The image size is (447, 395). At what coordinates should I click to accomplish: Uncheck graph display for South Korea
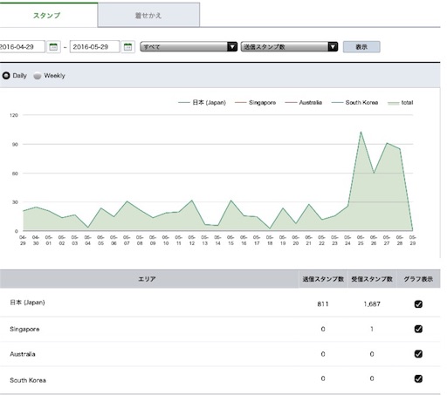coord(418,378)
